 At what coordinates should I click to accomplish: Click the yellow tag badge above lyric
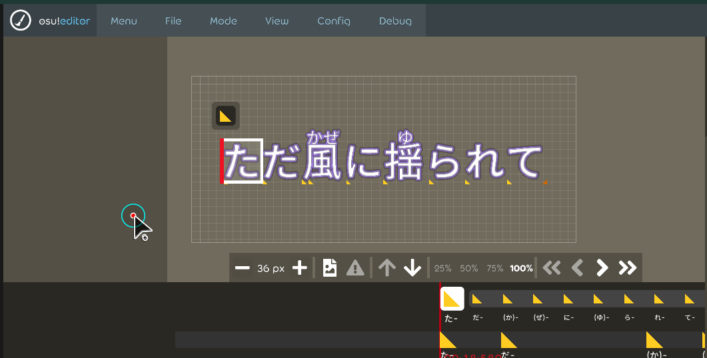coord(225,116)
